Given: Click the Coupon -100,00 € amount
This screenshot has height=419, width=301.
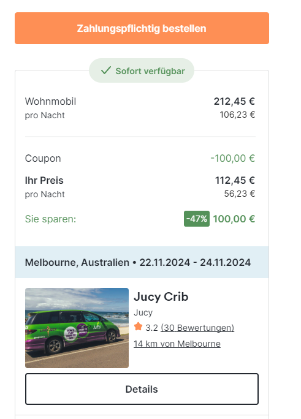Looking at the screenshot, I should [232, 158].
